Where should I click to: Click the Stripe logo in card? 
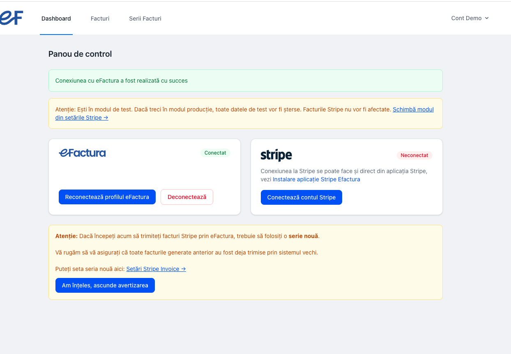[276, 155]
